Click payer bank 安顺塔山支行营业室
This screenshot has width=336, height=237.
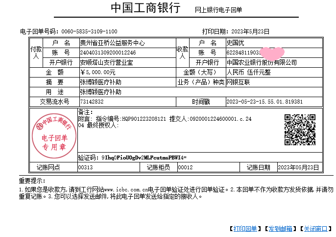(106, 62)
